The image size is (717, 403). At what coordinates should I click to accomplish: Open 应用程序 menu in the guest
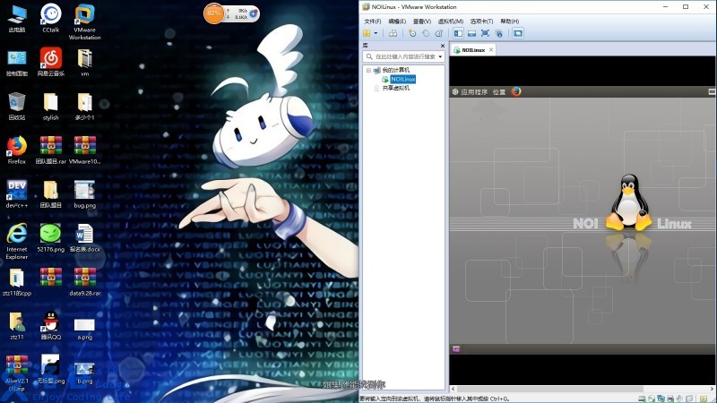(474, 92)
